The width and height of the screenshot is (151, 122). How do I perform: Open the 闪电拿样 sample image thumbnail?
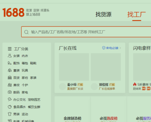(x=142, y=67)
